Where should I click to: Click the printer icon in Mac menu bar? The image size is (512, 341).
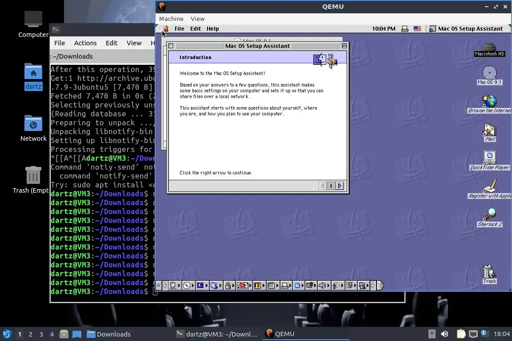(404, 29)
